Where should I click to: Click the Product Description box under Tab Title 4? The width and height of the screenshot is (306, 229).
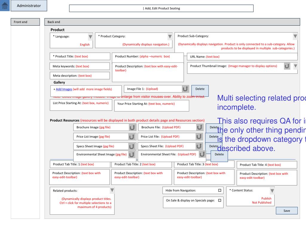tap(267, 178)
